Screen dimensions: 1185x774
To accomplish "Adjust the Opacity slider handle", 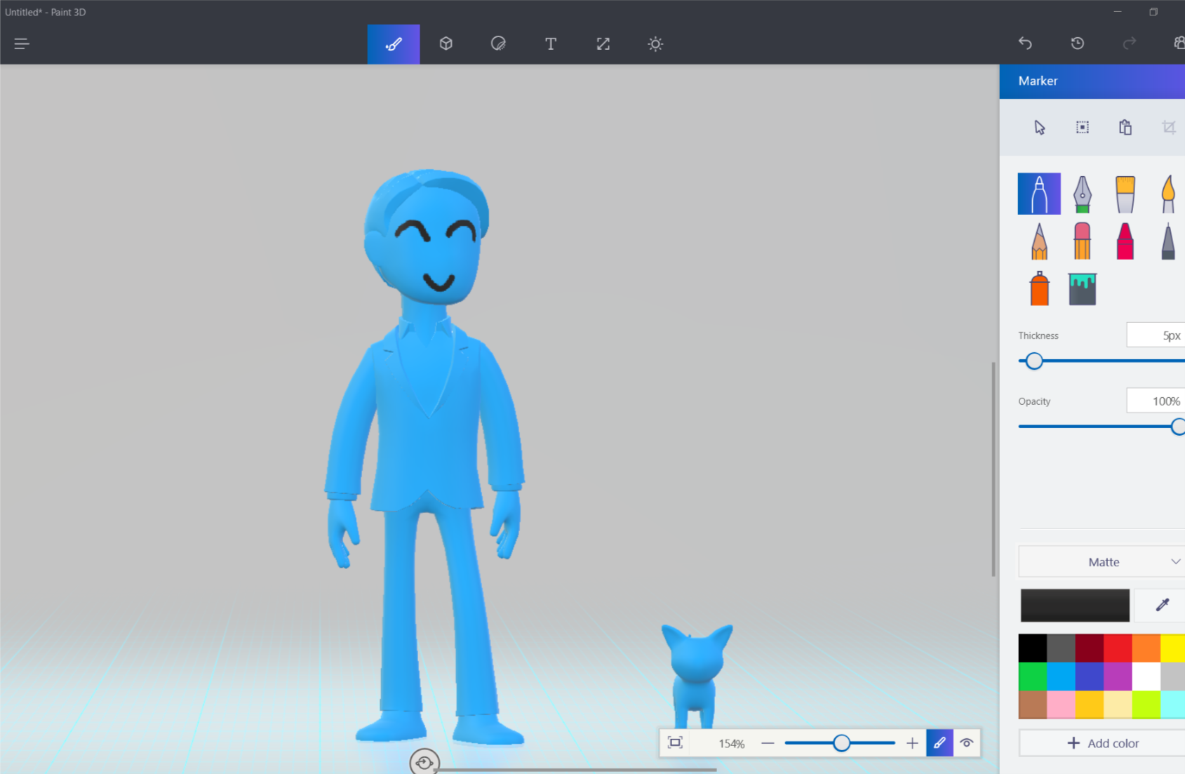I will tap(1178, 426).
